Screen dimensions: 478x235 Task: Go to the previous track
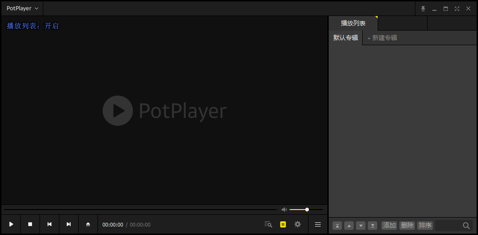pyautogui.click(x=49, y=224)
